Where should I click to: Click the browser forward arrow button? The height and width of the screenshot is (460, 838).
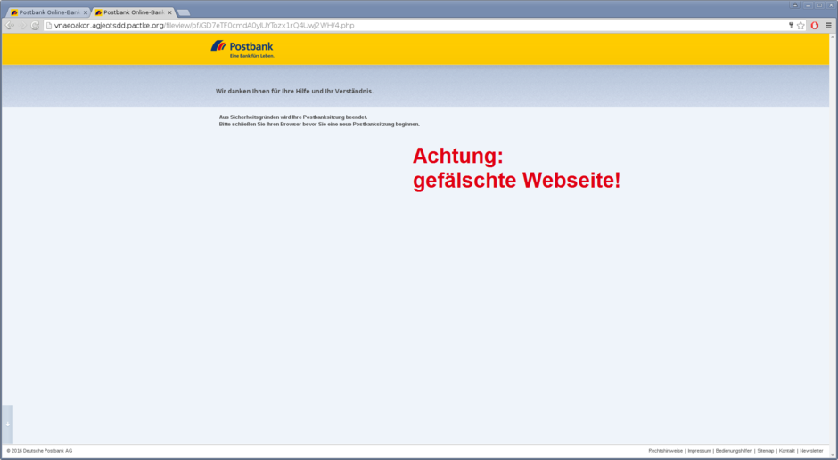(x=22, y=25)
